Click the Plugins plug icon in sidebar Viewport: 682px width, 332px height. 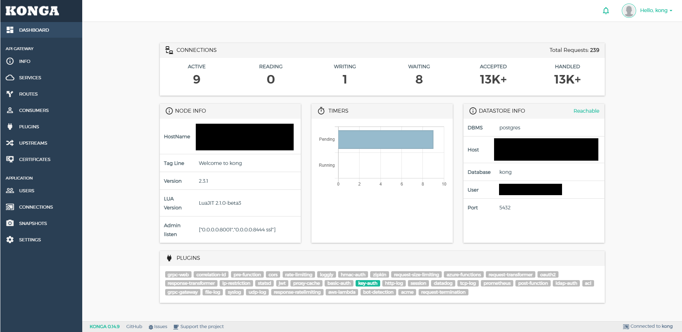10,127
